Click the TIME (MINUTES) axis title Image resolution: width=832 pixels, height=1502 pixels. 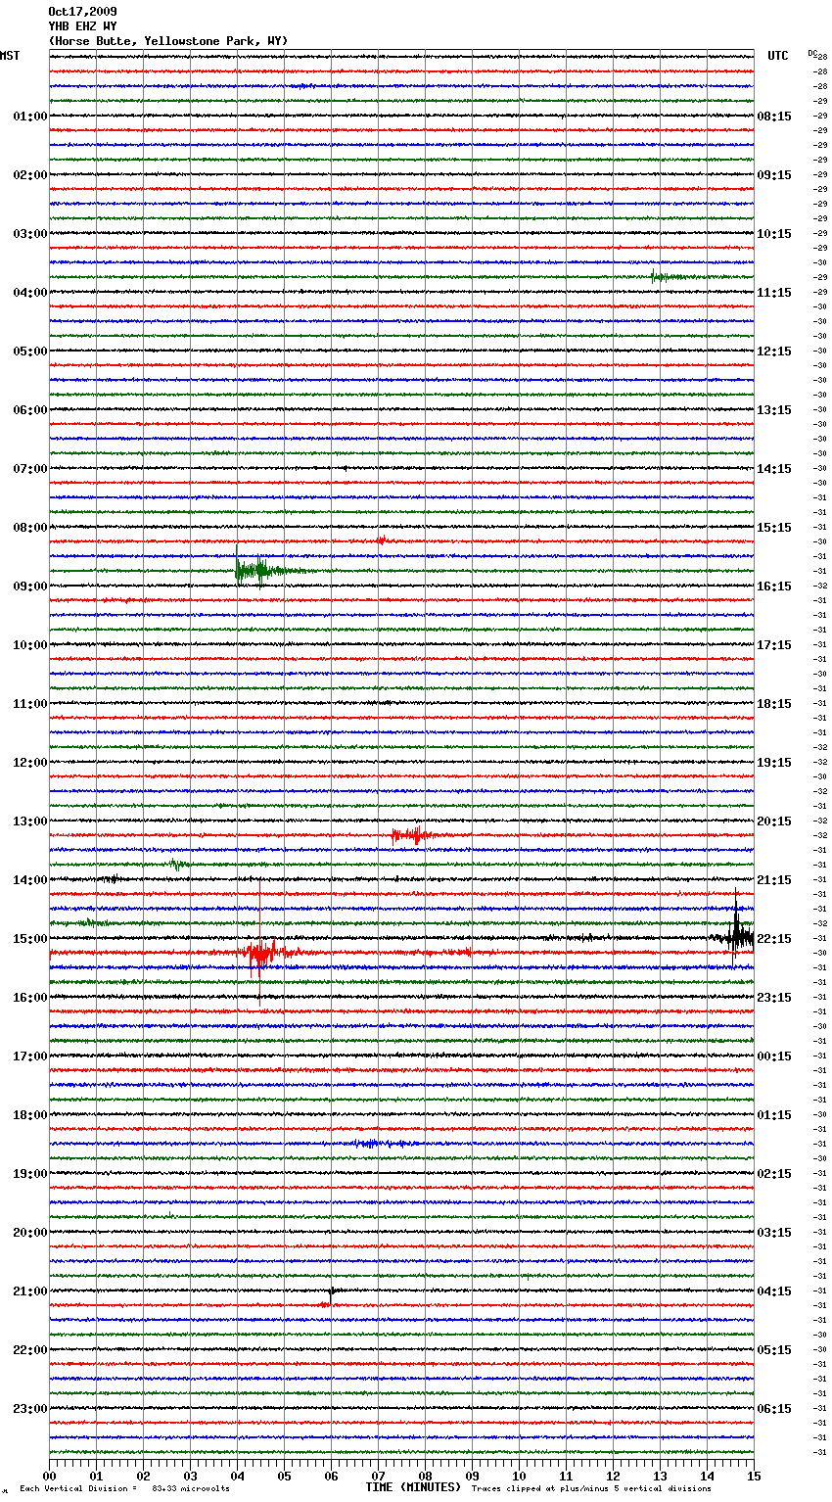click(413, 1487)
